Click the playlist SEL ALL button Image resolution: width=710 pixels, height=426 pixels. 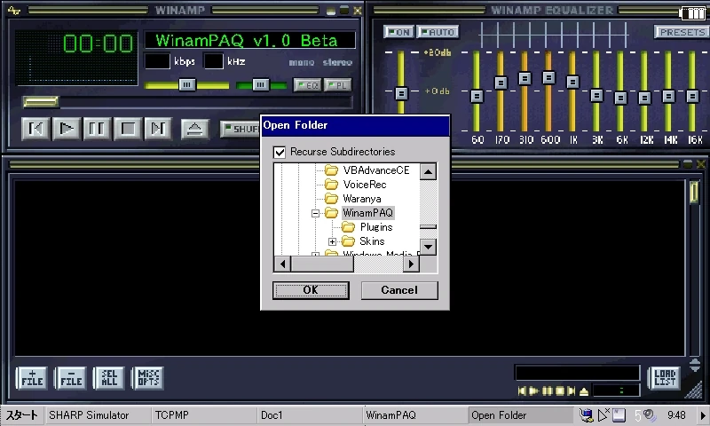click(x=109, y=378)
